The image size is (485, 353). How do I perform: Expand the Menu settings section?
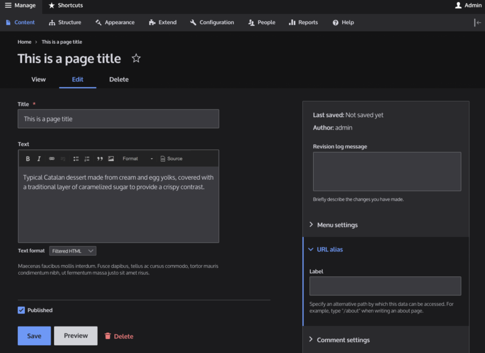334,225
